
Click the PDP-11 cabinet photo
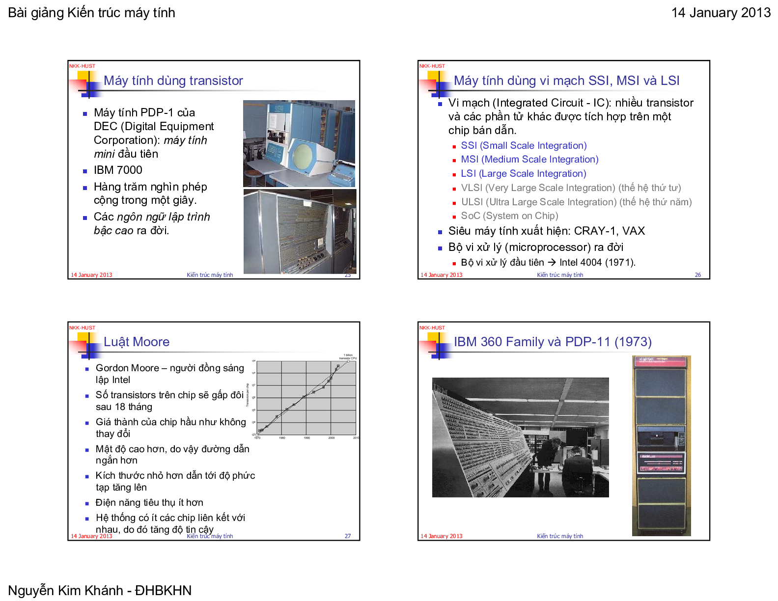pos(661,445)
